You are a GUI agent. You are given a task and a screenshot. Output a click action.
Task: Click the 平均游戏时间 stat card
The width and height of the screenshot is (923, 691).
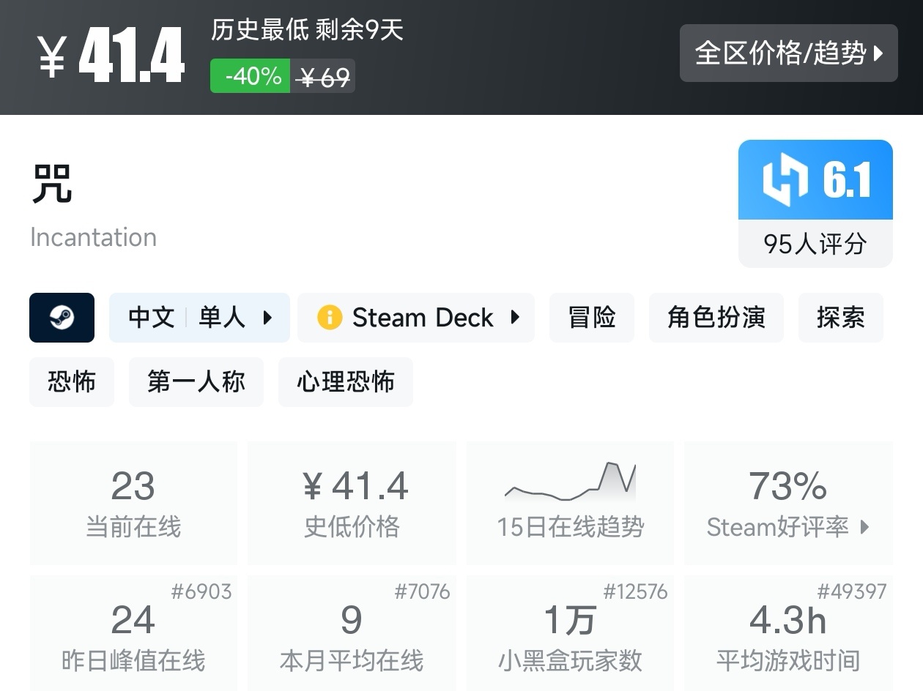click(787, 633)
